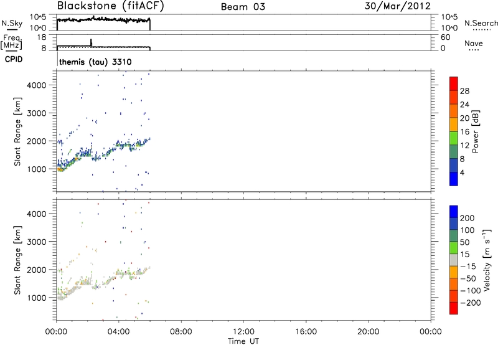Click the Slant Range [km] label of the power panel

click(17, 131)
